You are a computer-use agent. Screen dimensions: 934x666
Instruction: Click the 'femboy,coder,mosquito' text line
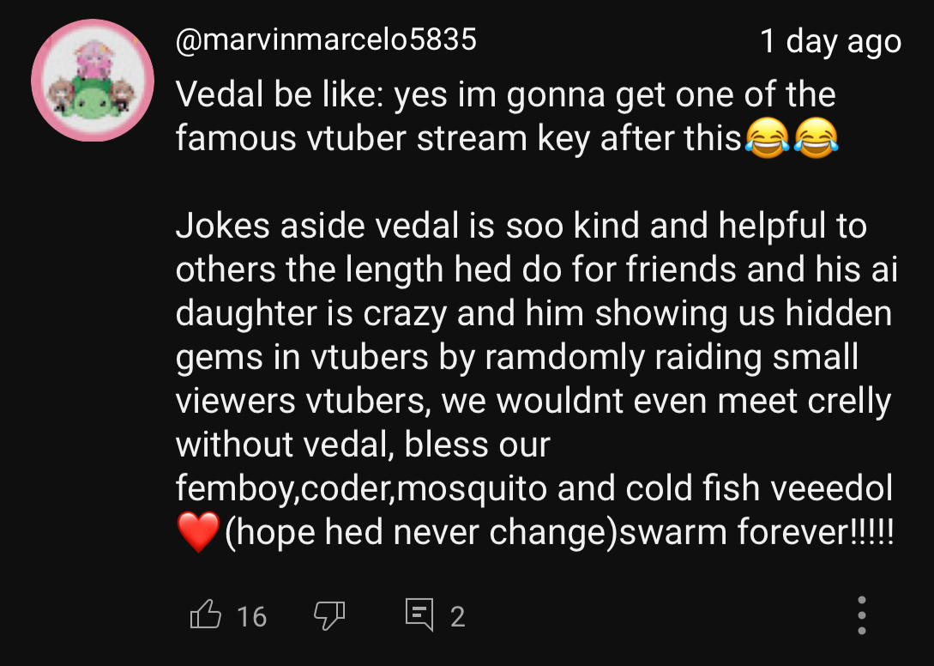coord(361,489)
